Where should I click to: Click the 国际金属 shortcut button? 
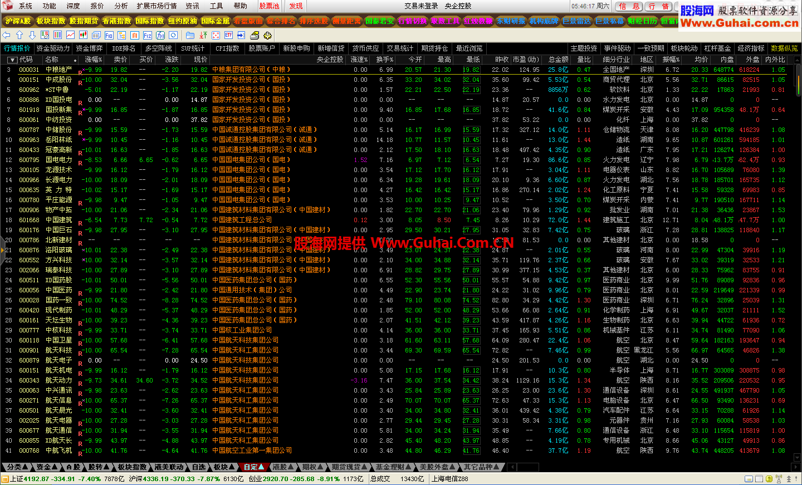click(x=216, y=21)
